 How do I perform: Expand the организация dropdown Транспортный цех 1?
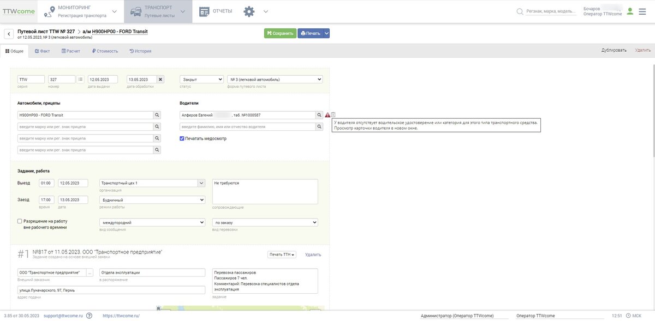tap(201, 183)
